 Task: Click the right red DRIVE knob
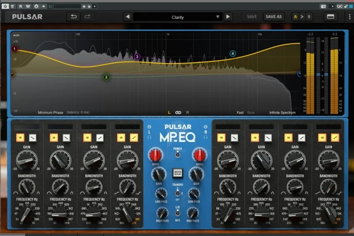point(200,155)
